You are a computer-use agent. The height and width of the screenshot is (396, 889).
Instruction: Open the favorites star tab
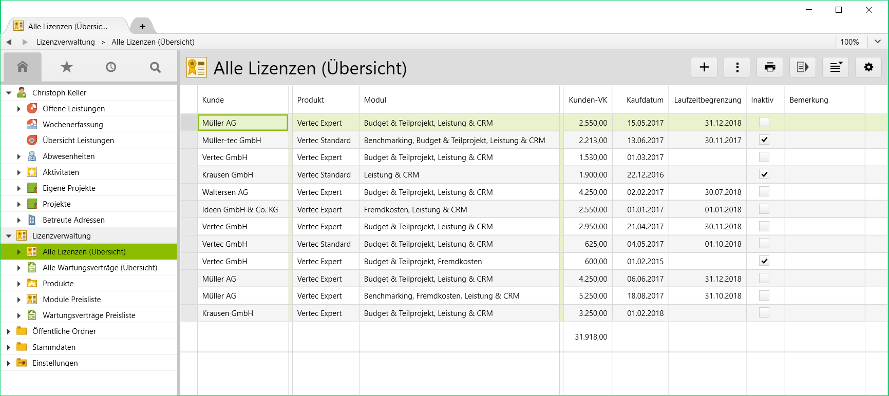click(x=67, y=67)
